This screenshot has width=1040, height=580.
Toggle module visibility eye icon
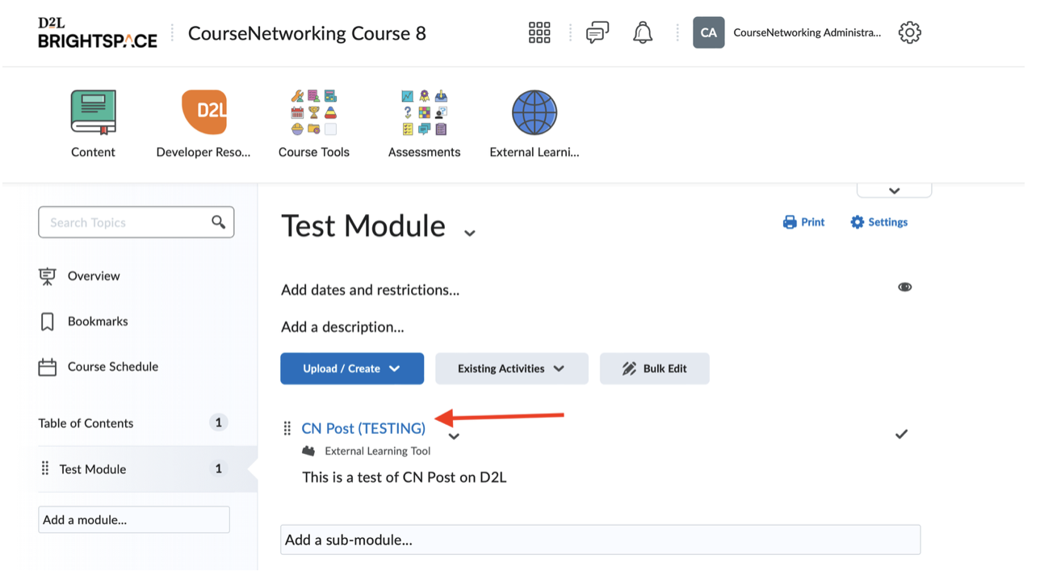[904, 288]
